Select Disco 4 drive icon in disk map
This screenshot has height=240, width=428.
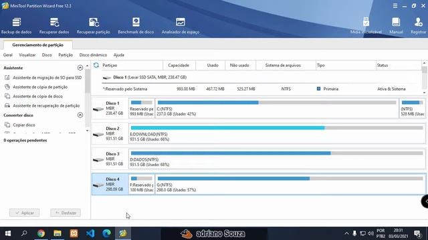click(98, 185)
